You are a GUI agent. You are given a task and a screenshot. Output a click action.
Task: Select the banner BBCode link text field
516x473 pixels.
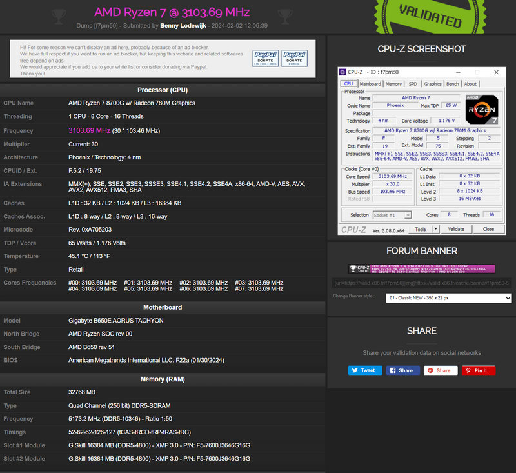[x=421, y=283]
